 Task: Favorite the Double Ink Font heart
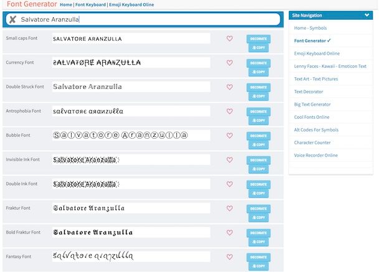(229, 184)
